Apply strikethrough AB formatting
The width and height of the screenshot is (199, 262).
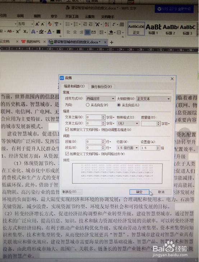click(x=9, y=31)
